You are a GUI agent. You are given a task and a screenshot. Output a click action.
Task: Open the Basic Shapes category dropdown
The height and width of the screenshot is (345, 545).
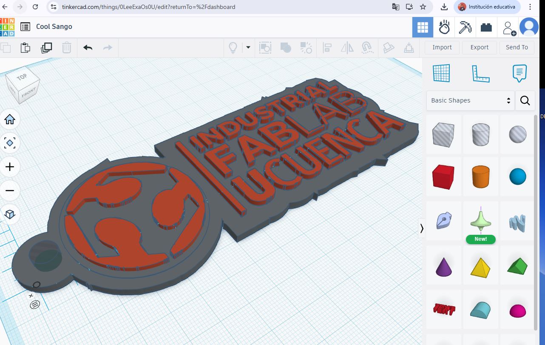(470, 100)
